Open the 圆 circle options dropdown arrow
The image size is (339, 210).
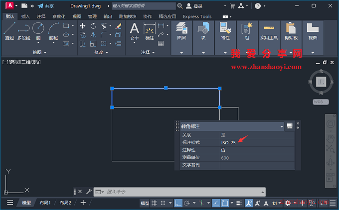click(x=38, y=43)
